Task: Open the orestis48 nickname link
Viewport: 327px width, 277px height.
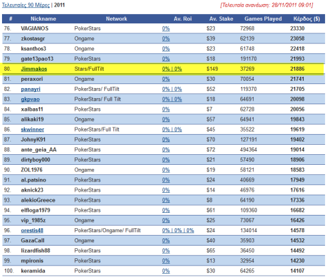Action: pyautogui.click(x=32, y=230)
